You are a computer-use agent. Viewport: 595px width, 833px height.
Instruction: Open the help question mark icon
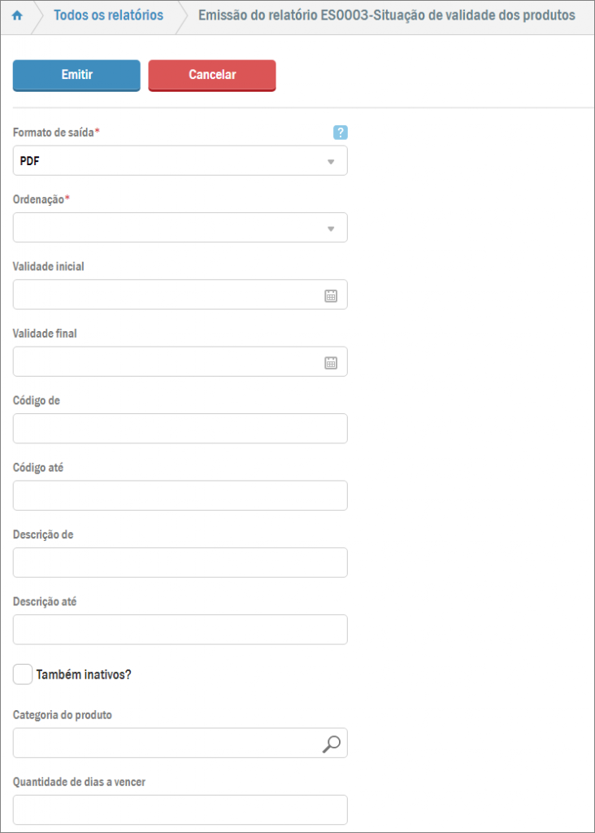click(x=341, y=133)
